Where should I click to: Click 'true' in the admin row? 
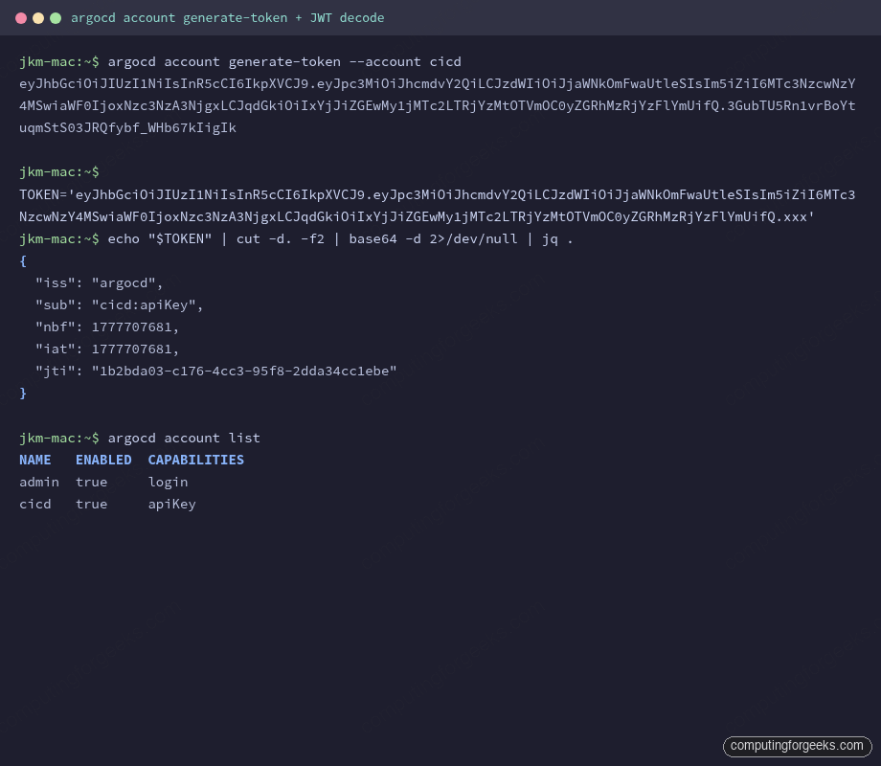pyautogui.click(x=92, y=483)
